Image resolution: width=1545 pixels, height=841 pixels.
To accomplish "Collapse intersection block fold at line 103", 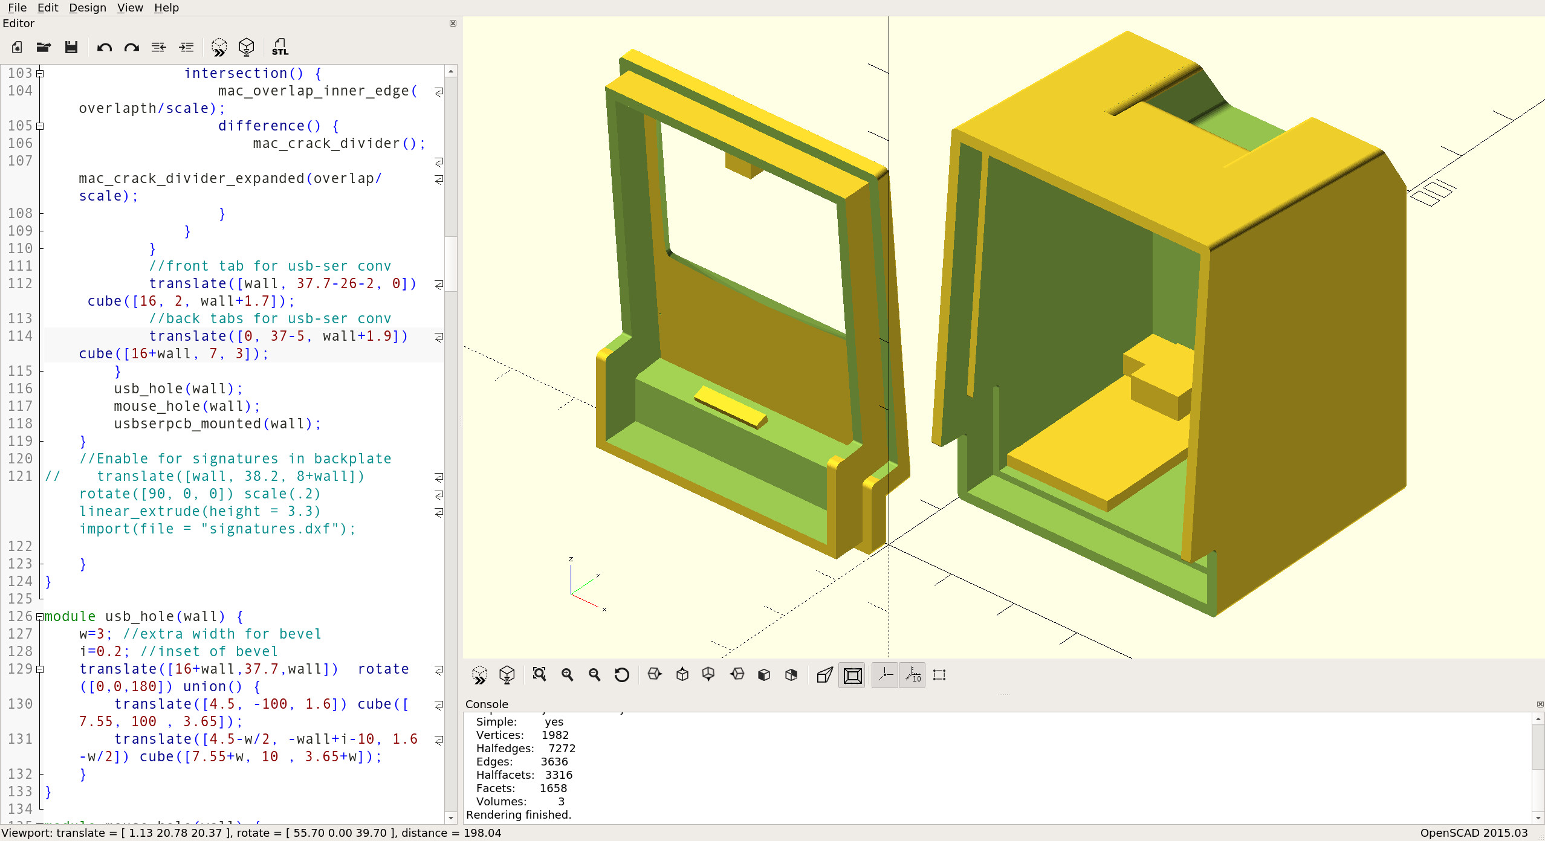I will [x=40, y=74].
